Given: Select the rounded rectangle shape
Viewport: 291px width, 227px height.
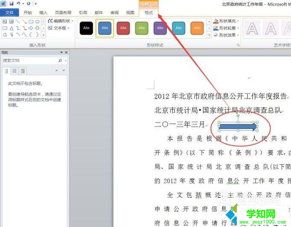Looking at the screenshot, I should (5, 28).
